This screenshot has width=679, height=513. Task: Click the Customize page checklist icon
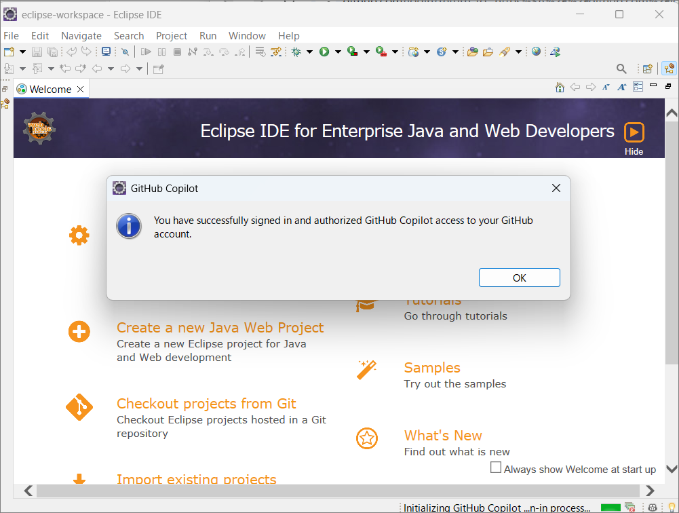(x=638, y=87)
